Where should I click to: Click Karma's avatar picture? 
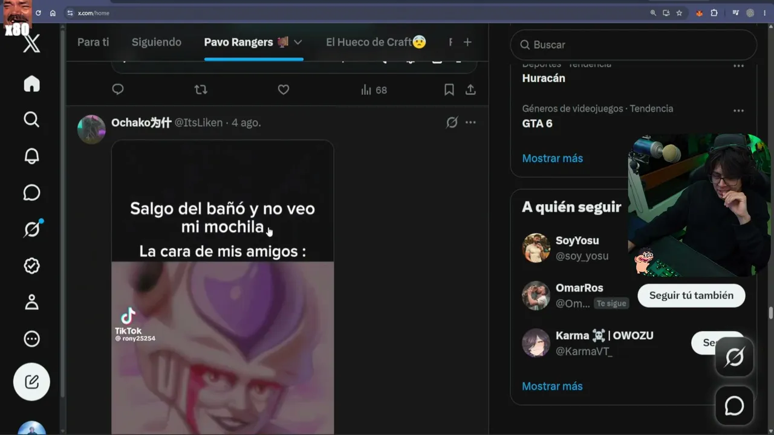pos(536,343)
